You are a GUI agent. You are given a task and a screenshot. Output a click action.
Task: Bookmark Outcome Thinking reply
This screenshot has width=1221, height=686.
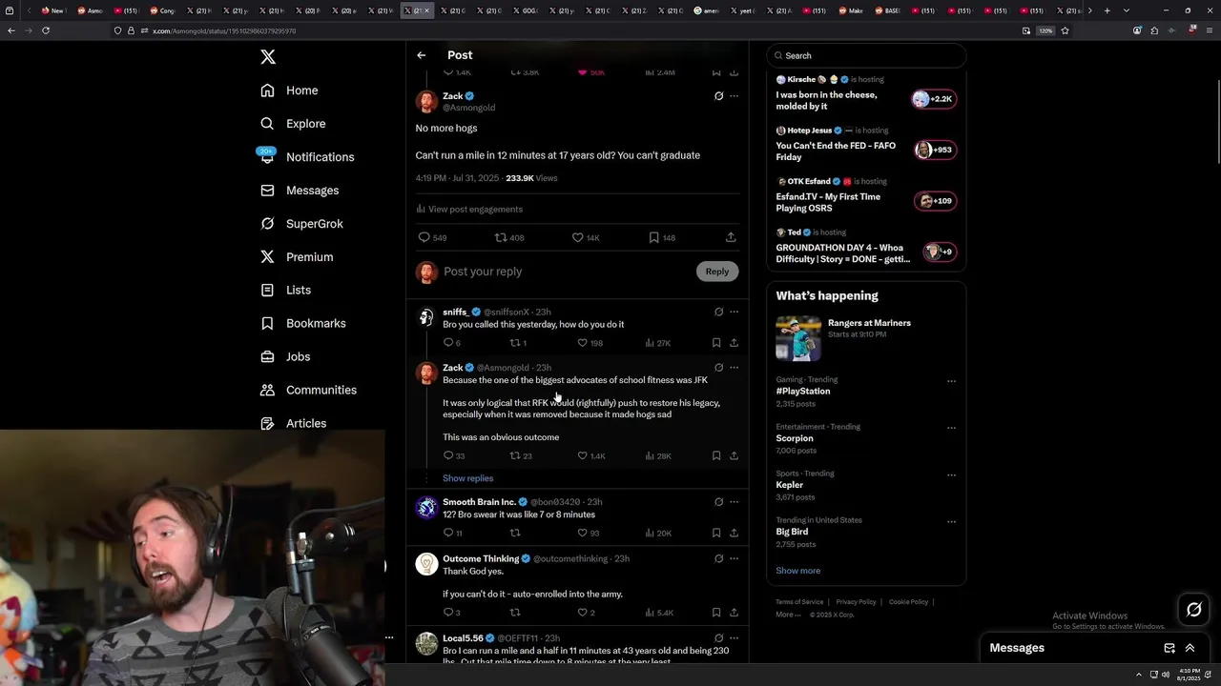(716, 613)
